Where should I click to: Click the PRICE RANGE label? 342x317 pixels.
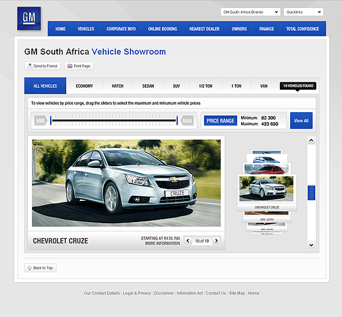220,121
